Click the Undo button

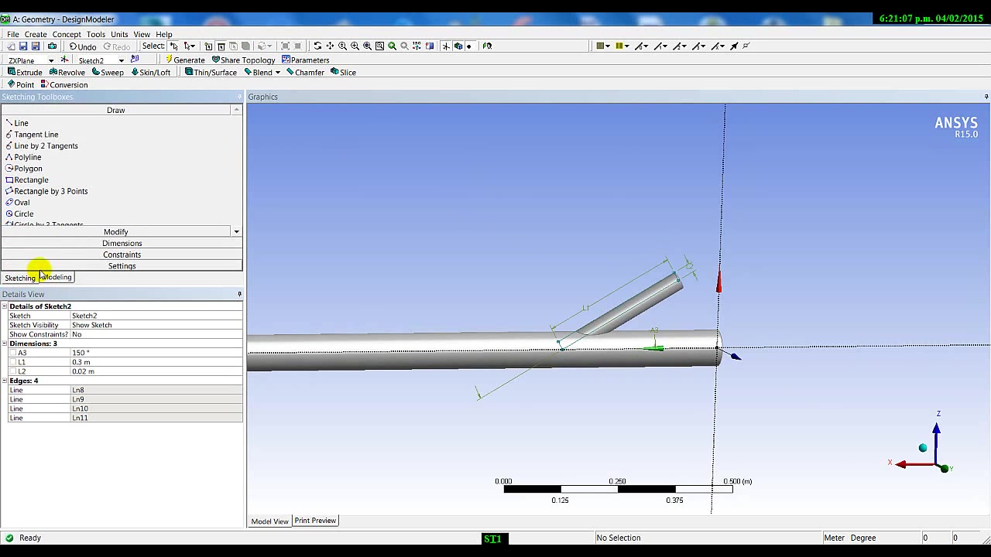[83, 46]
